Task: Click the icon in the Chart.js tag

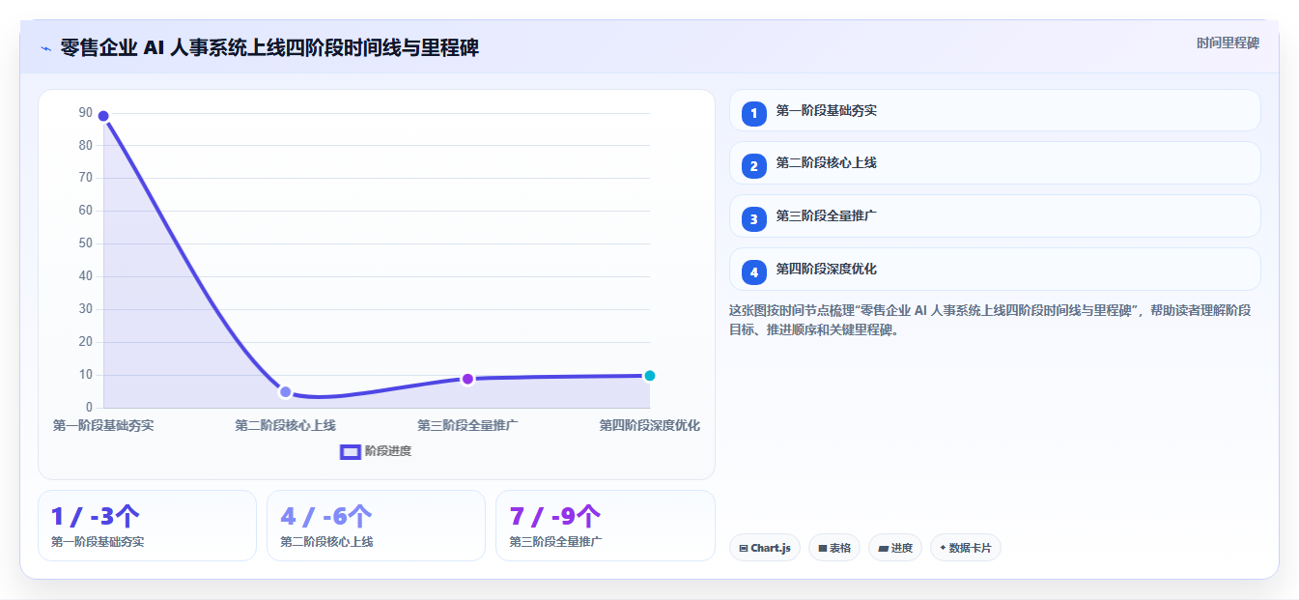Action: coord(743,548)
